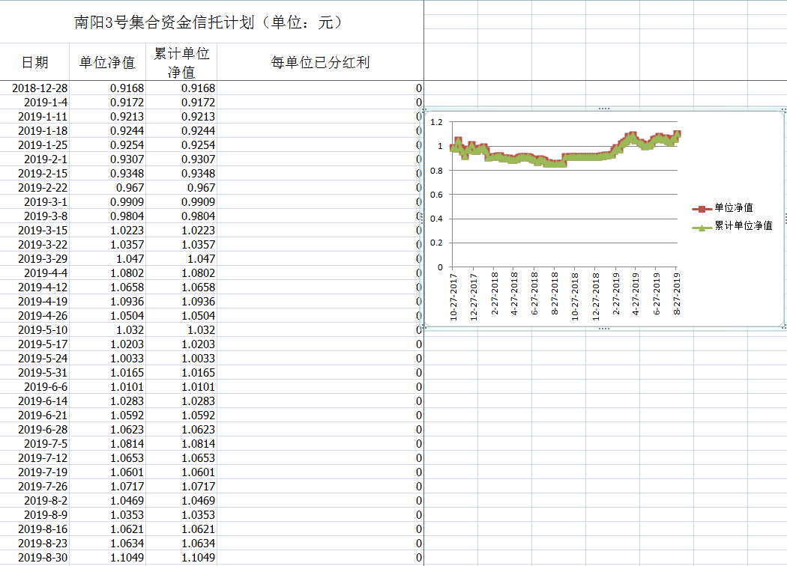The height and width of the screenshot is (566, 787).
Task: Select 累计单位净值 value in row 2019-1-25
Action: click(181, 145)
